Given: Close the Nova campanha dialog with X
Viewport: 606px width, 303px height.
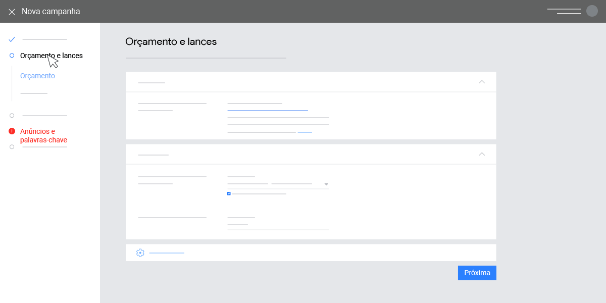Looking at the screenshot, I should pos(12,12).
